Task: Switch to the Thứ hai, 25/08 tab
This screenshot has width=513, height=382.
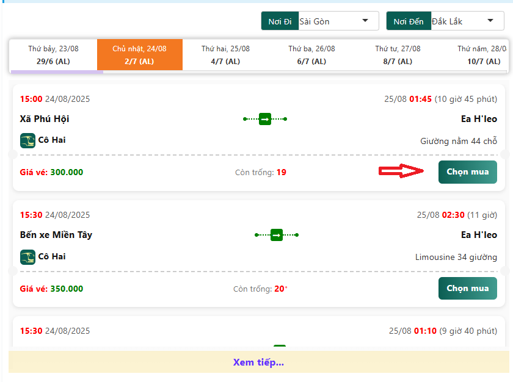Action: pyautogui.click(x=225, y=55)
